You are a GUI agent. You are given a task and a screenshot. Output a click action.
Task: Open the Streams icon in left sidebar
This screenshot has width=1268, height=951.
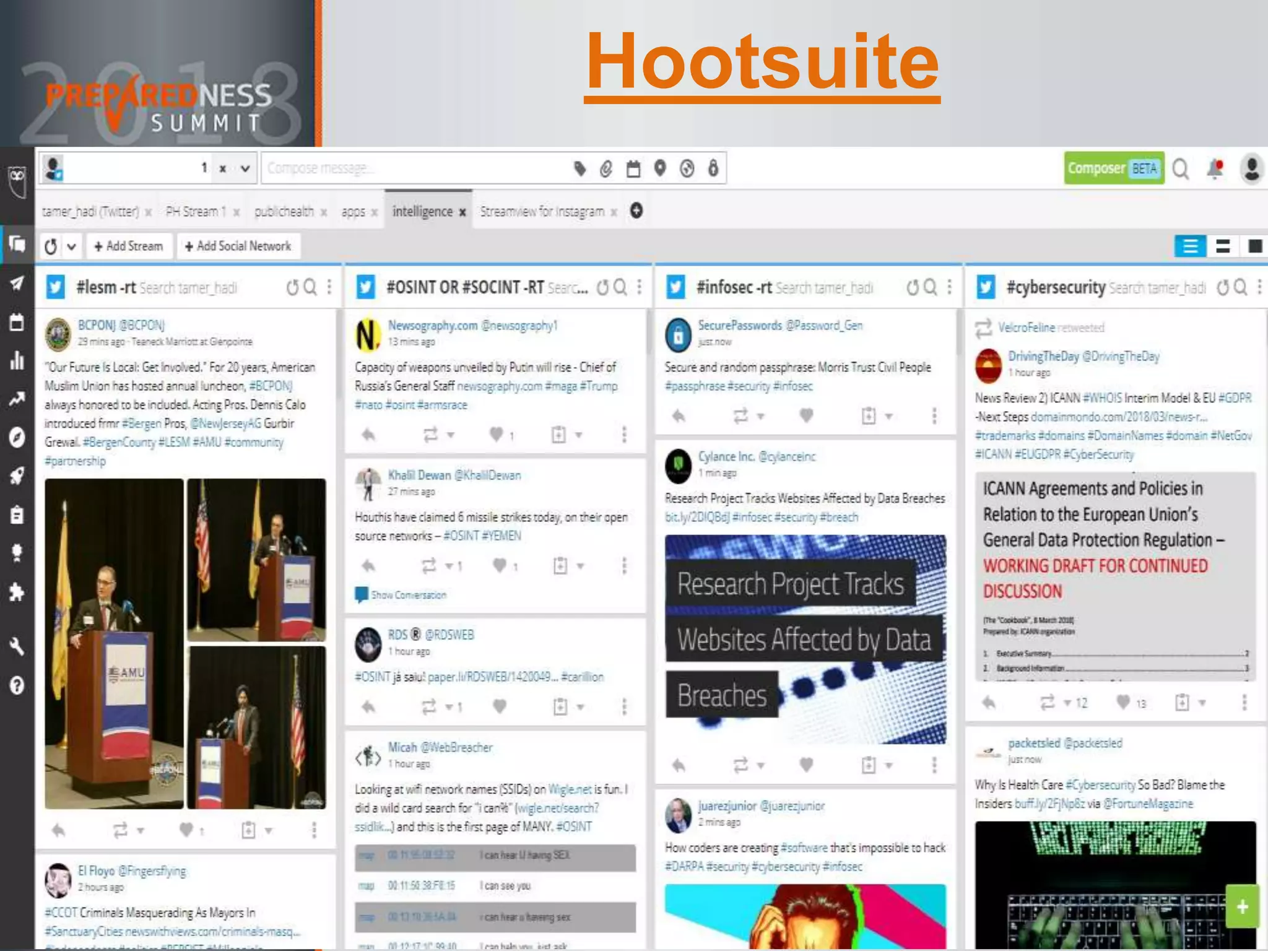[17, 245]
